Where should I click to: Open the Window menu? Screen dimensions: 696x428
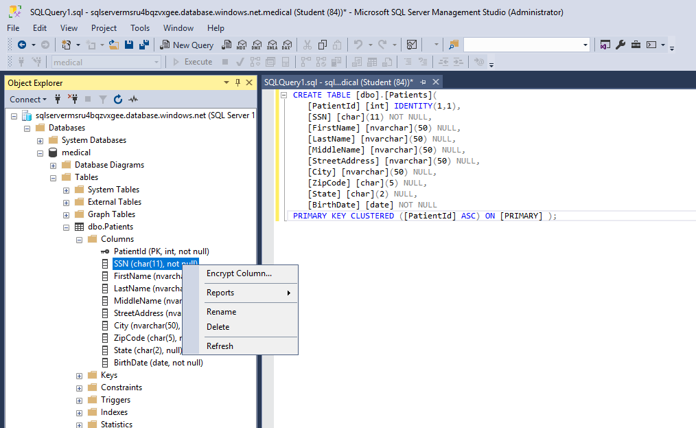click(178, 28)
